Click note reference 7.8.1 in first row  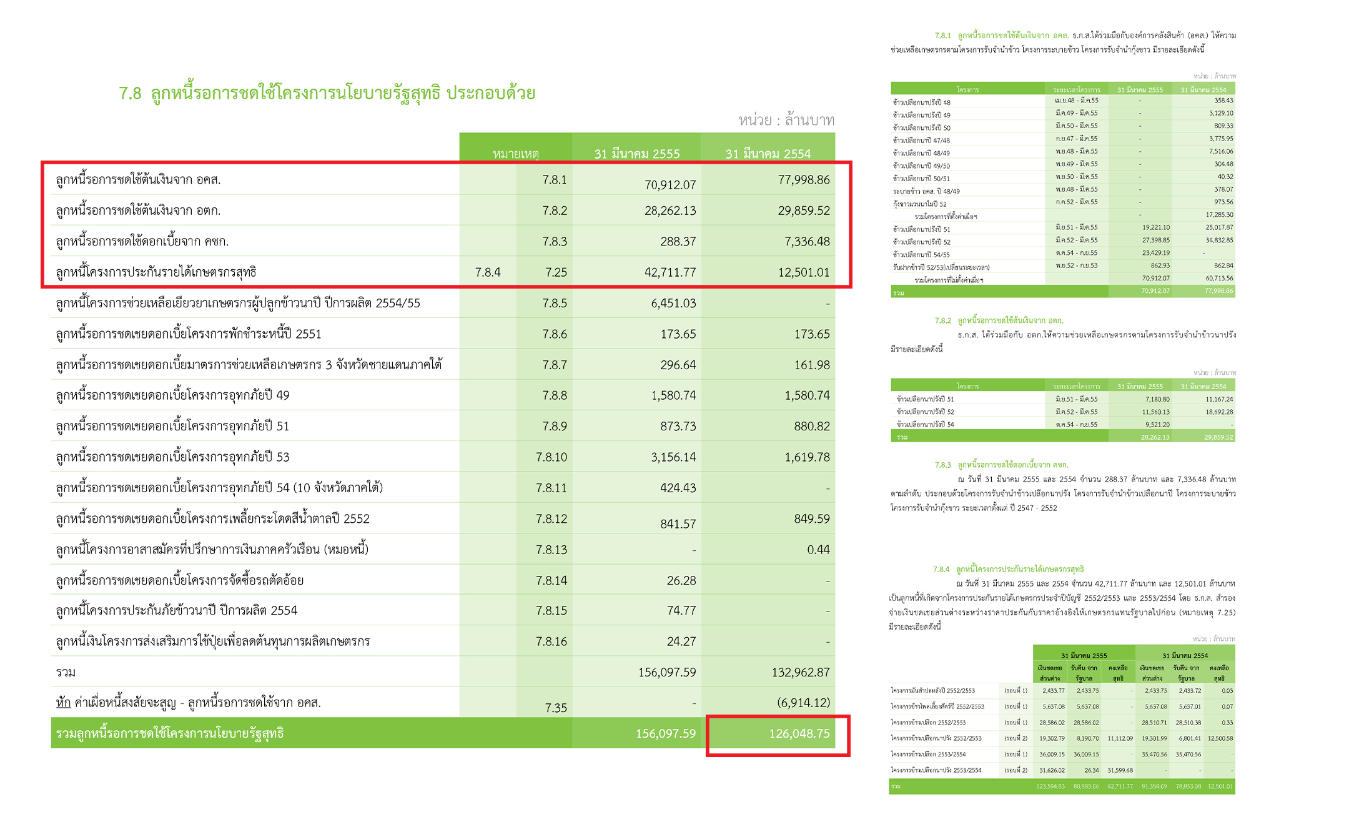click(554, 180)
